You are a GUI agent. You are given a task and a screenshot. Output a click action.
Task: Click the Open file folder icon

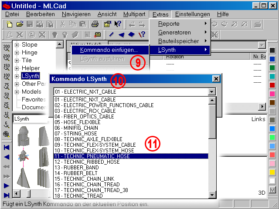[x=20, y=24]
